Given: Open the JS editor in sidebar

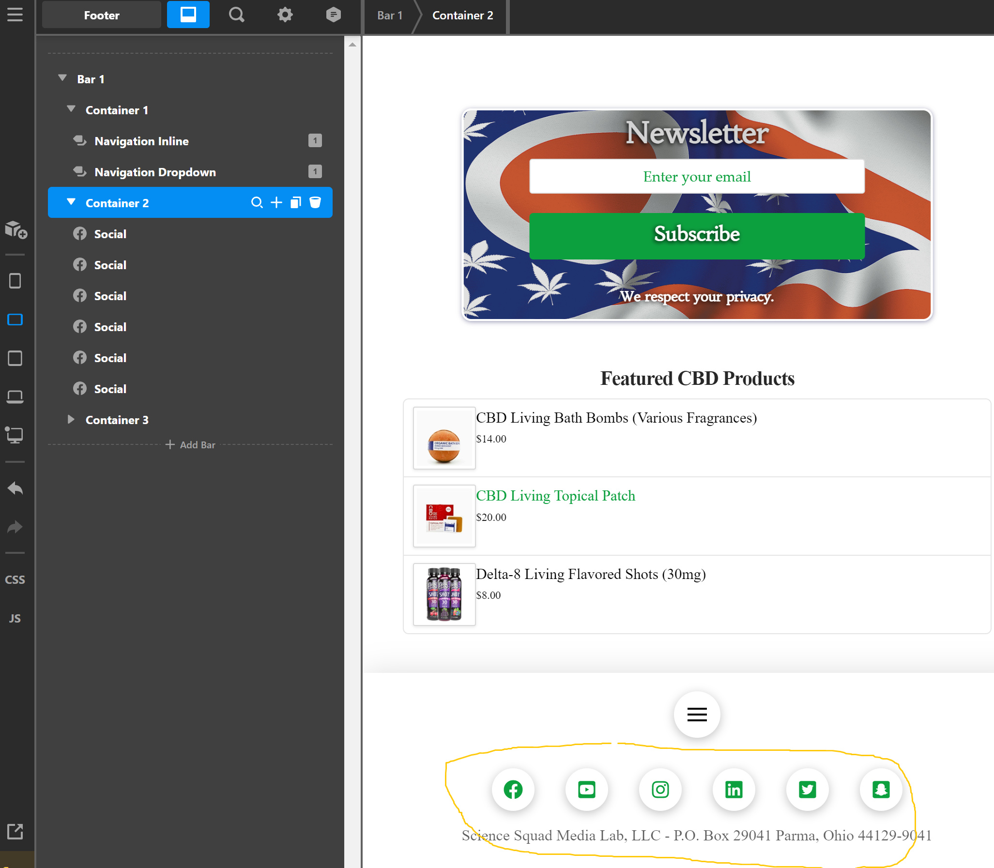Looking at the screenshot, I should click(15, 619).
